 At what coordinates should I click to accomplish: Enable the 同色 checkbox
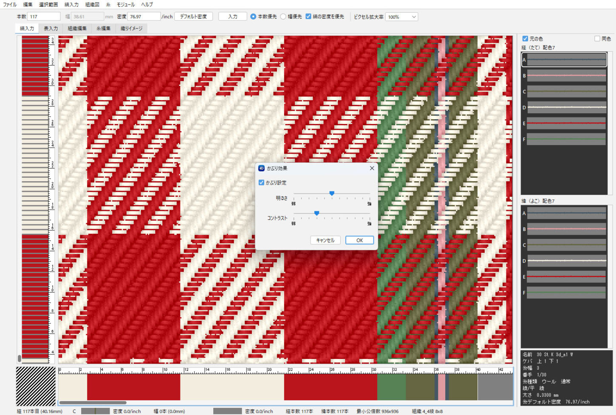tap(597, 39)
